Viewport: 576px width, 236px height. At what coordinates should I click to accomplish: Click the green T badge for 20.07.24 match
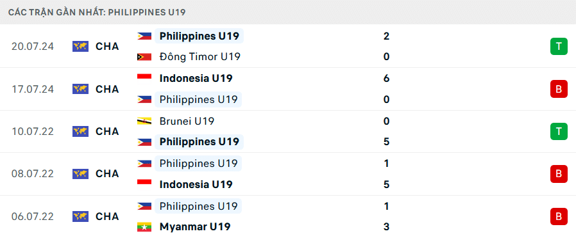[559, 46]
